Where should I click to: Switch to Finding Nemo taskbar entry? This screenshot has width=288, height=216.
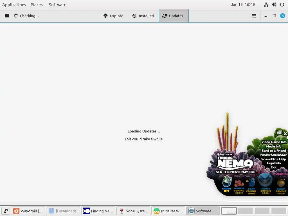[98, 211]
